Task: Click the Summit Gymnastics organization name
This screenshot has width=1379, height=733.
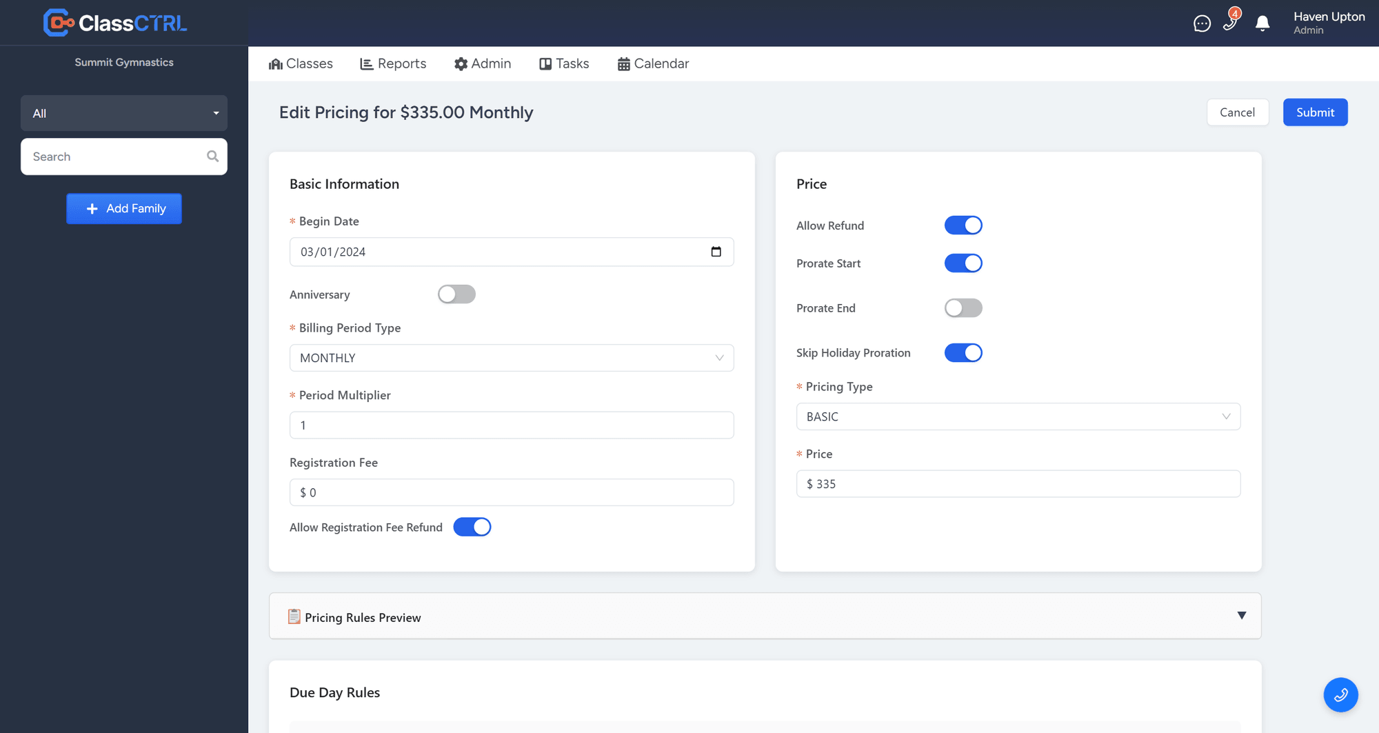Action: click(124, 62)
